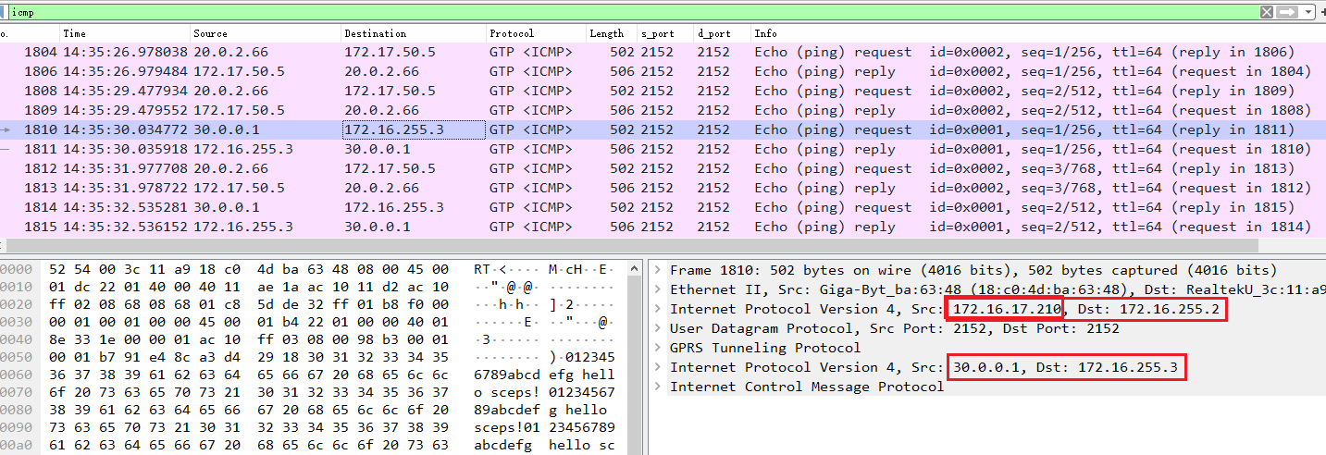
Task: Expand inner IPv4 node with Src 30.0.0.1
Action: click(x=658, y=367)
